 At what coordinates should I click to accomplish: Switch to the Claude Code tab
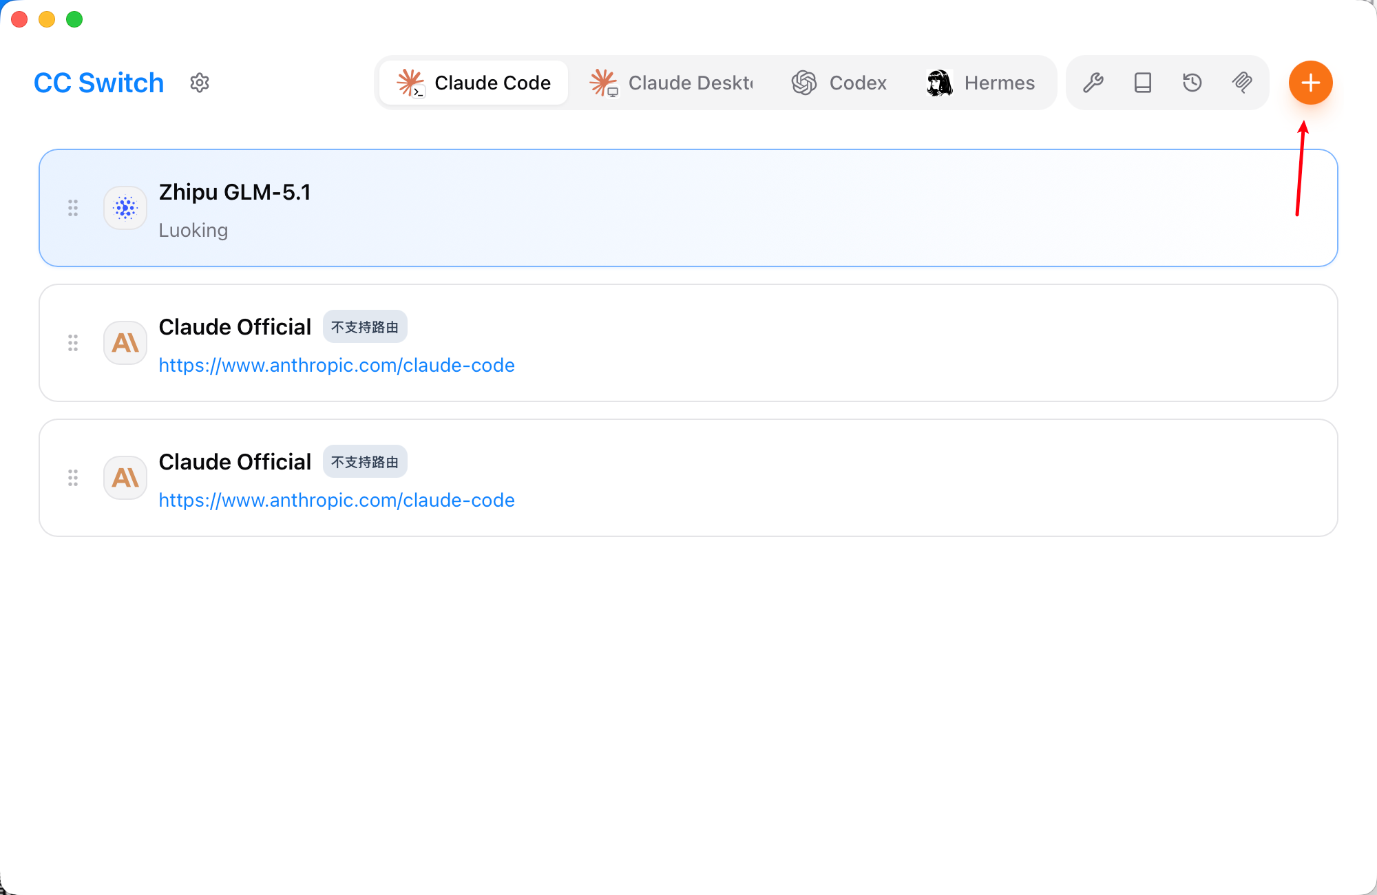pos(474,83)
